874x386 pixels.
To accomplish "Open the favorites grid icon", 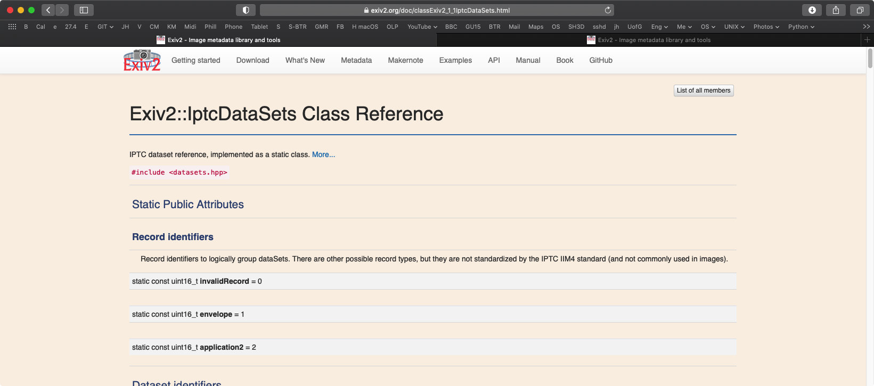I will (12, 27).
